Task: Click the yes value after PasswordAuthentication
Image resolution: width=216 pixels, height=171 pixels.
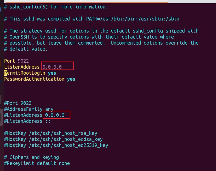Action: [x=71, y=79]
